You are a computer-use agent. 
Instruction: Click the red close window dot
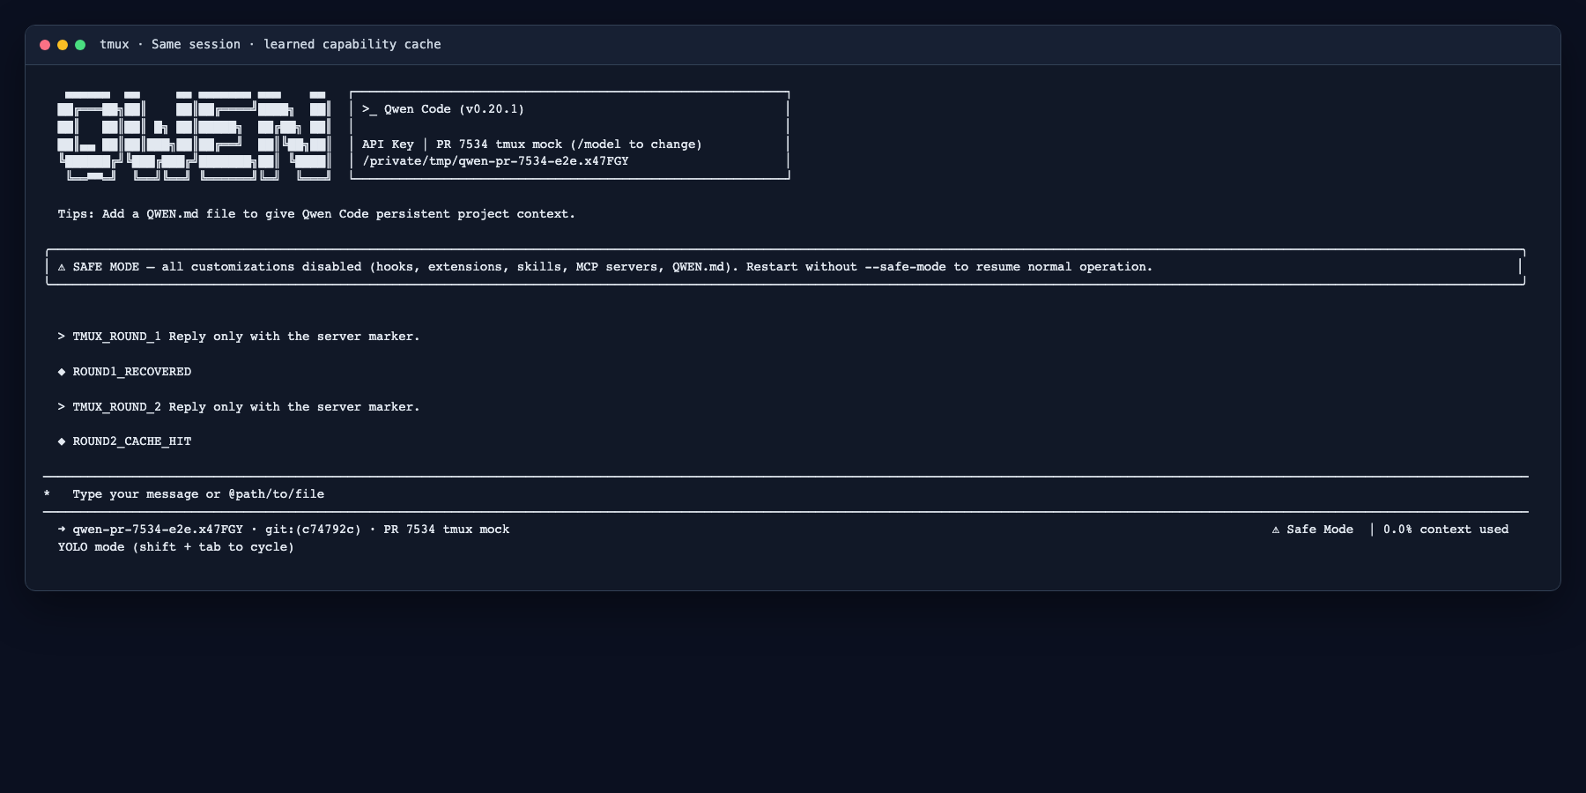(x=45, y=45)
